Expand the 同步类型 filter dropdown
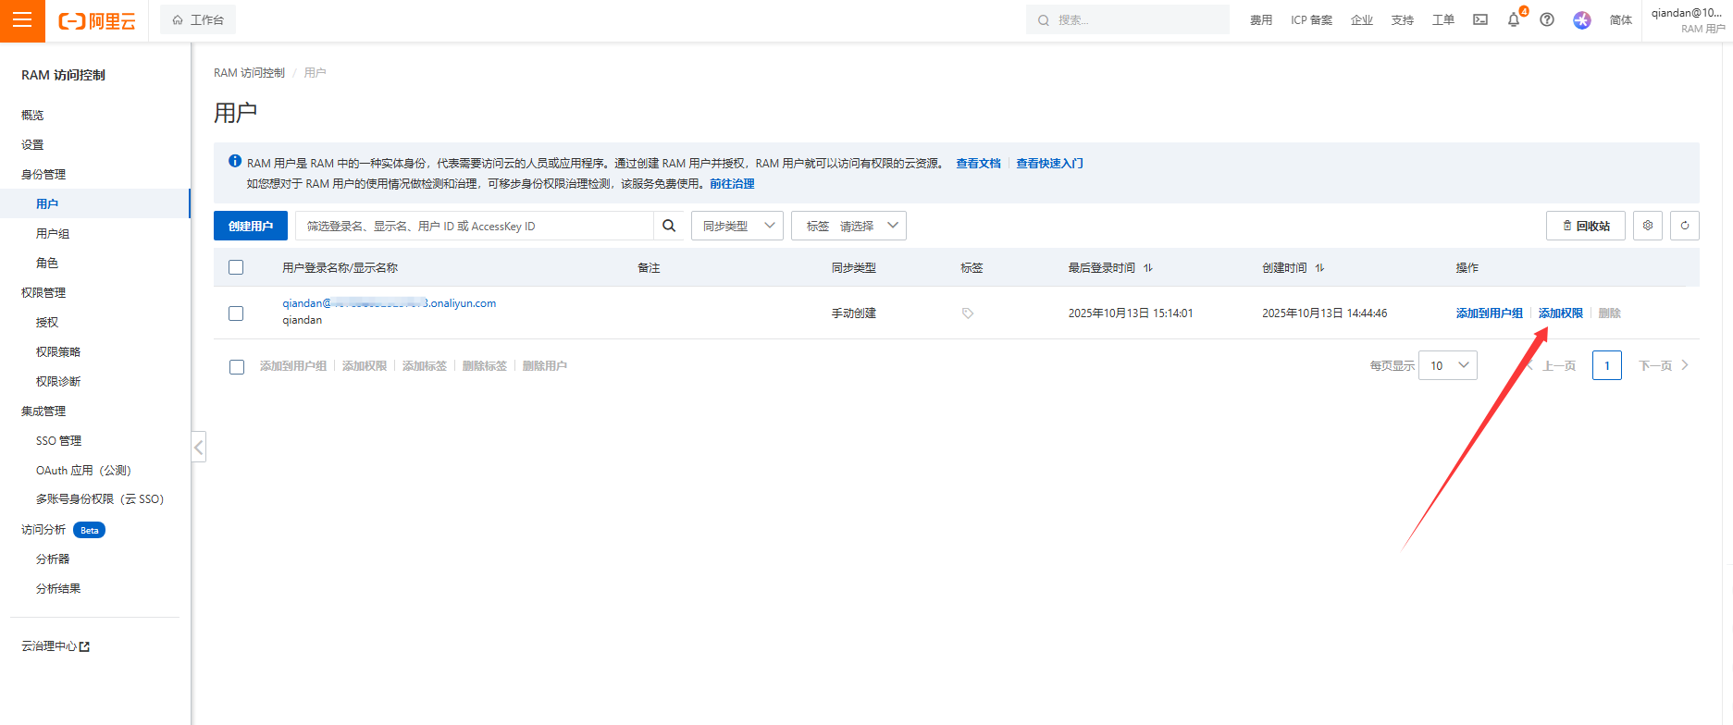The height and width of the screenshot is (725, 1733). (737, 226)
